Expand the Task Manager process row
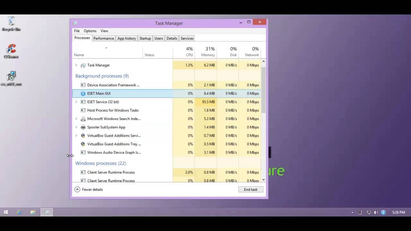The image size is (411, 231). coord(76,65)
